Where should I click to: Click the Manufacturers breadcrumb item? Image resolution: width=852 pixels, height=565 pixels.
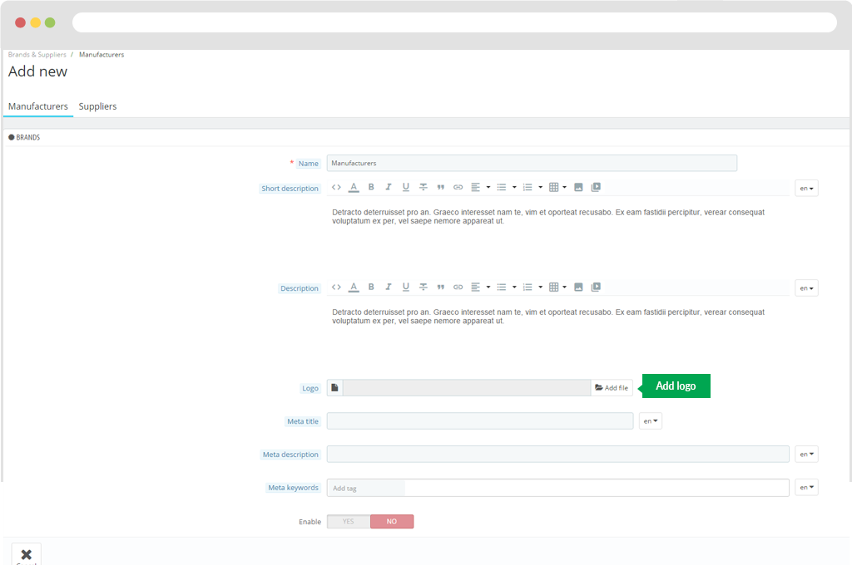(102, 55)
